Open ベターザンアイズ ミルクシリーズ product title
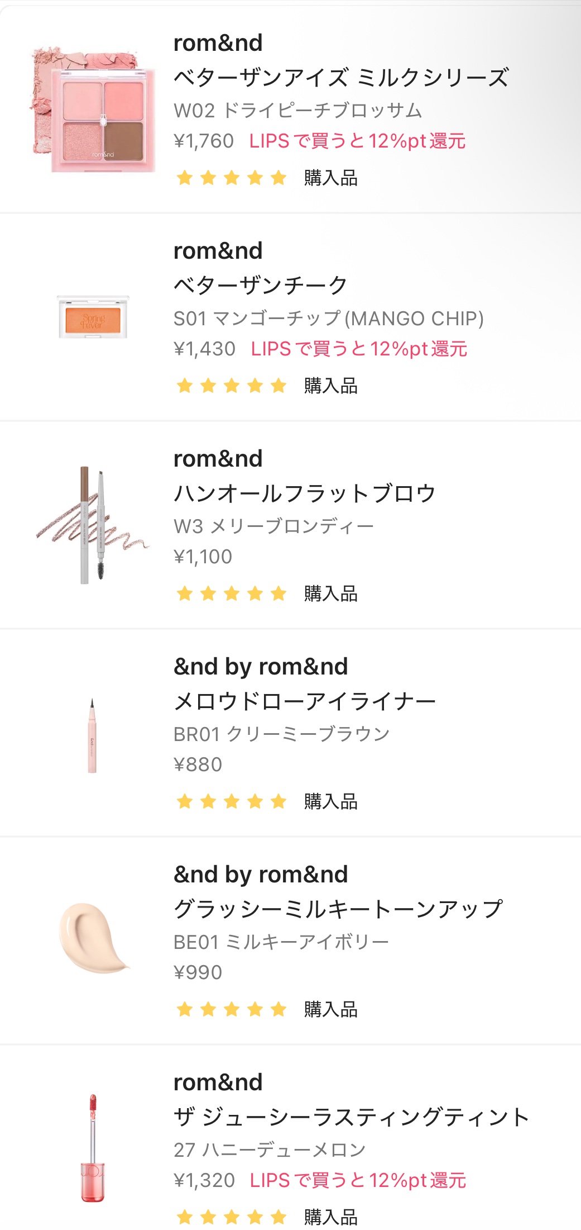Screen dimensions: 581x1230 [x=341, y=77]
